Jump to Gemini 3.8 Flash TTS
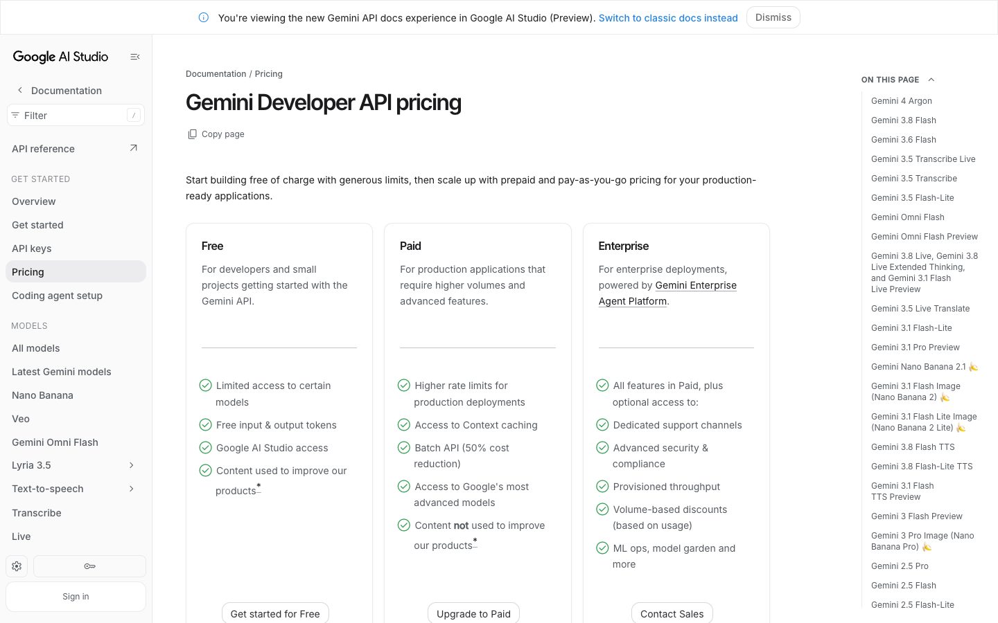The image size is (998, 623). 913,447
